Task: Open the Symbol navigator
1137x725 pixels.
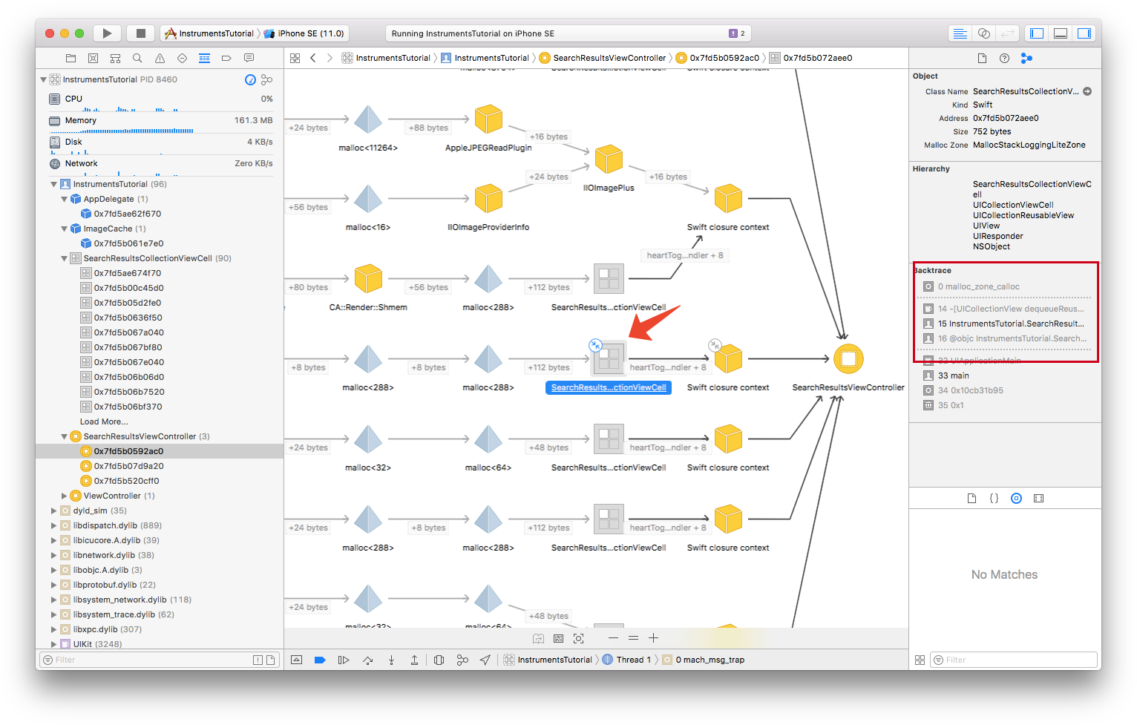Action: tap(115, 58)
